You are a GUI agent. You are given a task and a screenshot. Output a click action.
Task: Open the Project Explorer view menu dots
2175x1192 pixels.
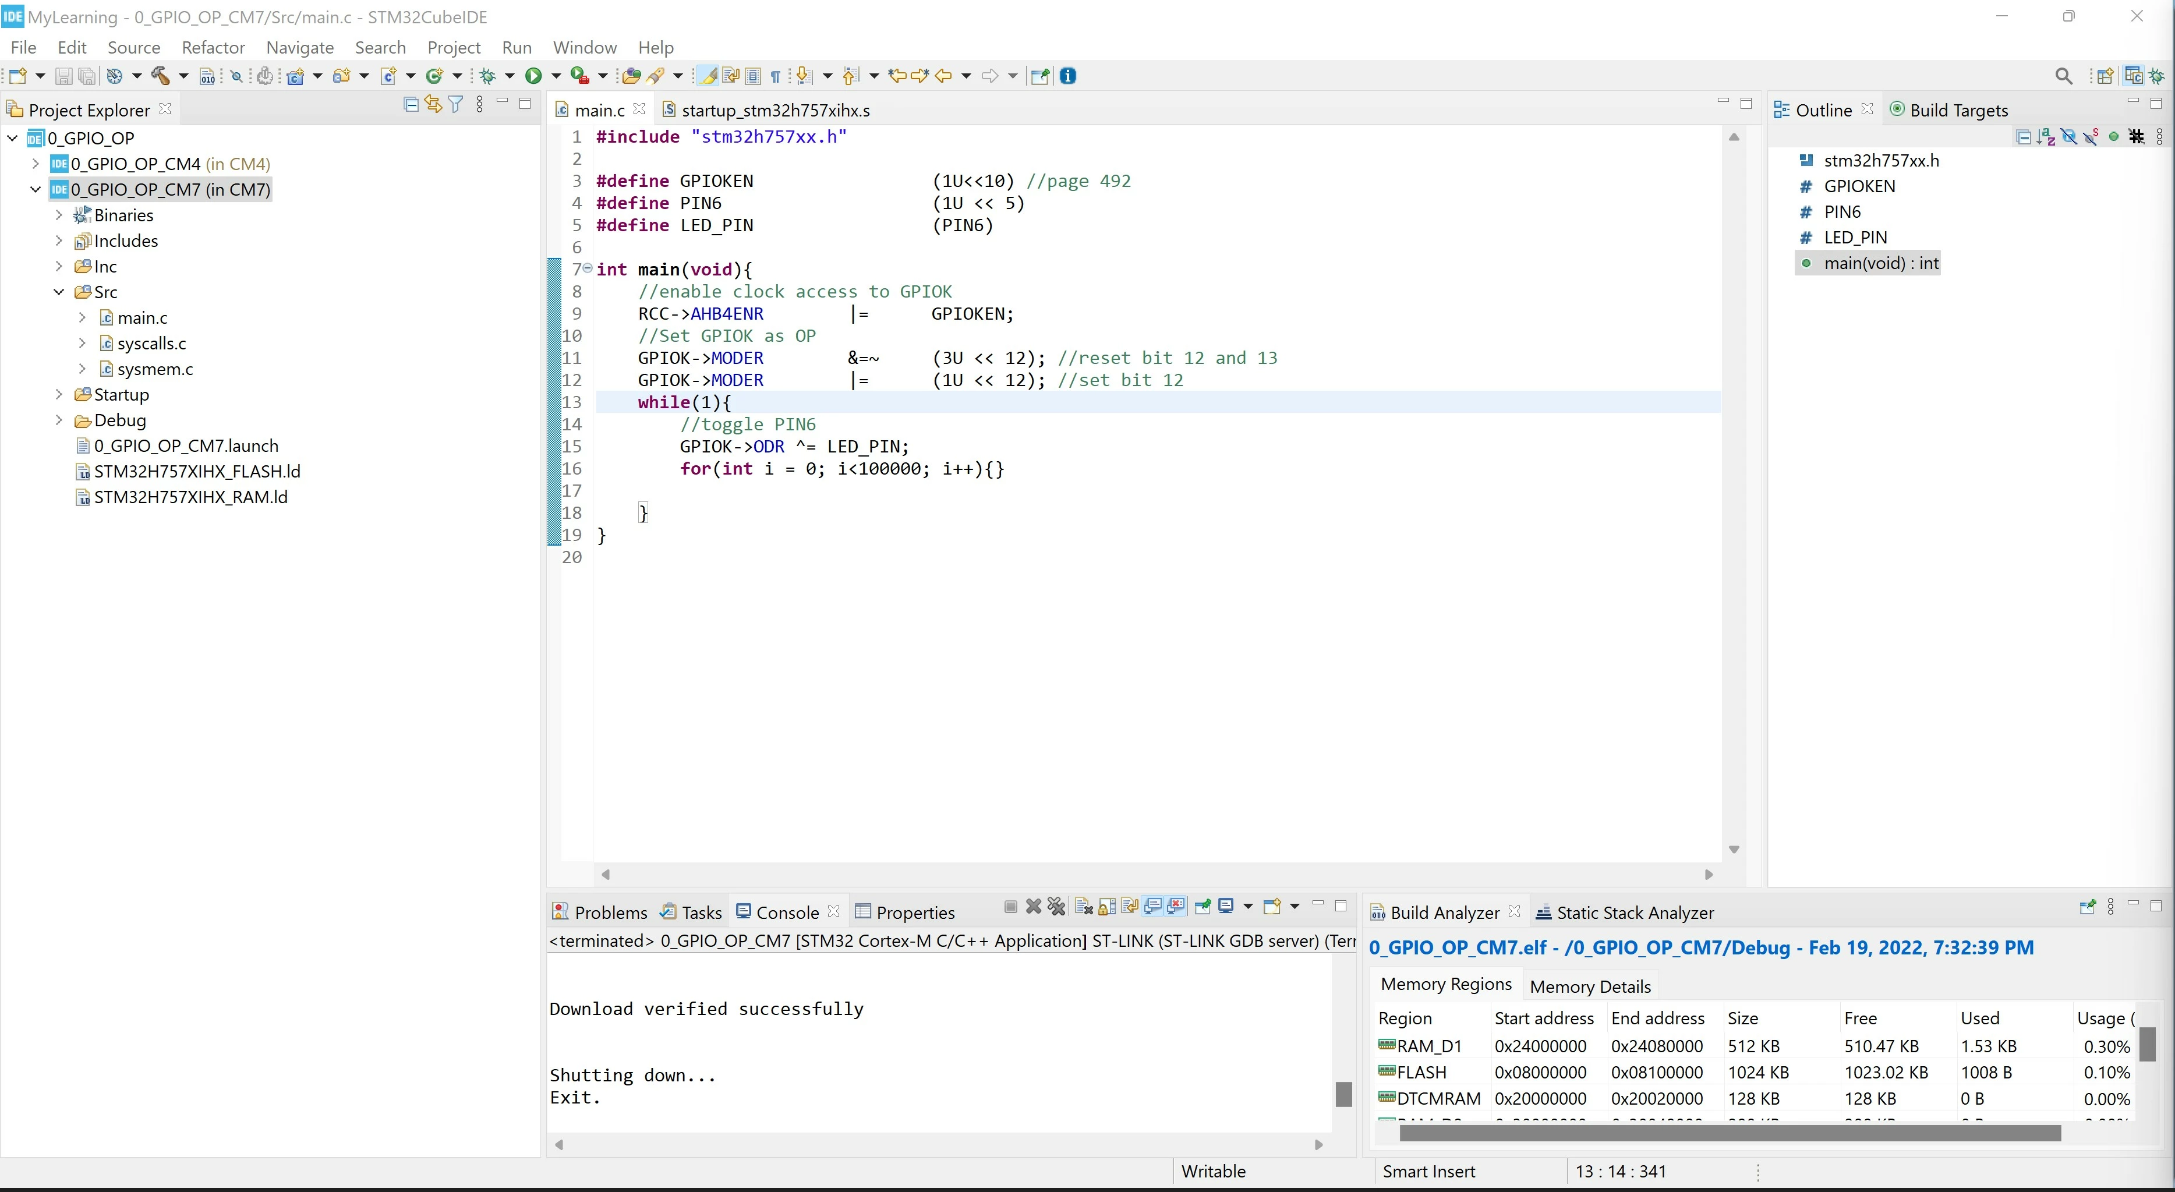(480, 105)
